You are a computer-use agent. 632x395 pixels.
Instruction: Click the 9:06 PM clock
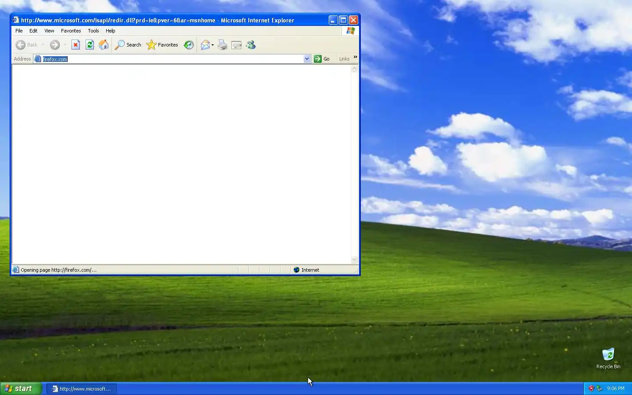616,388
